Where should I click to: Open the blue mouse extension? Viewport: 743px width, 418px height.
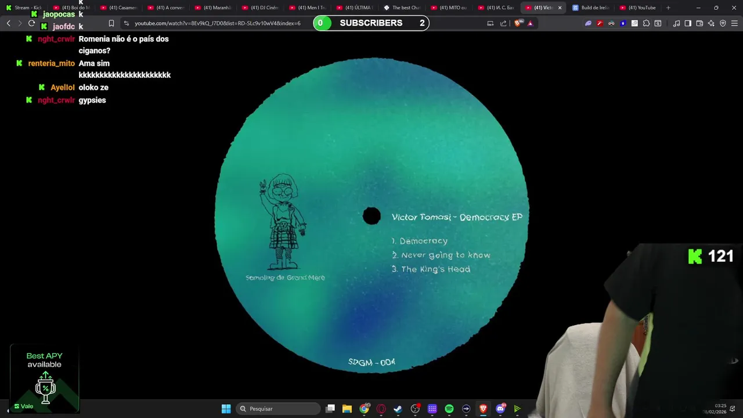point(623,23)
